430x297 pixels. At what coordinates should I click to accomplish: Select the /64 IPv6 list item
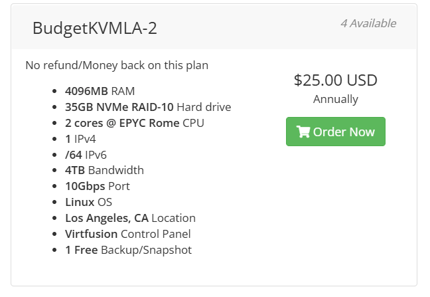tap(86, 154)
